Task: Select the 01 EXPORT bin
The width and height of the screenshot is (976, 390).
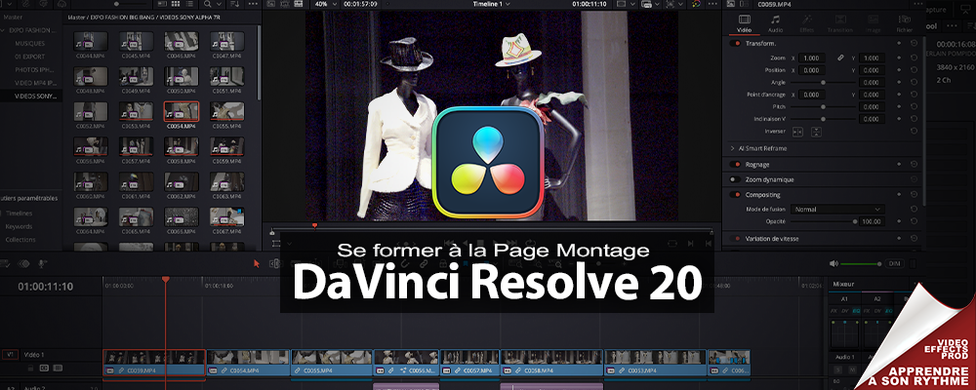Action: coord(30,57)
